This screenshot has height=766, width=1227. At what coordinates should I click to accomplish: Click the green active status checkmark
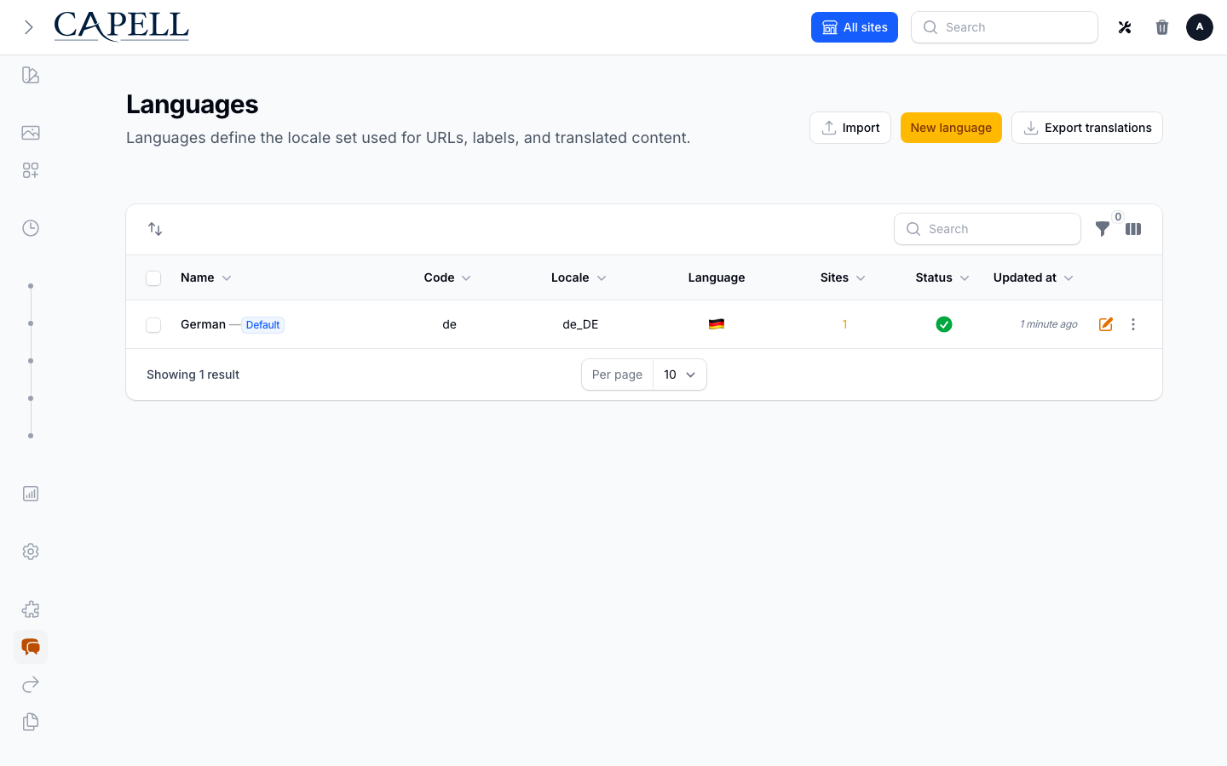tap(944, 324)
